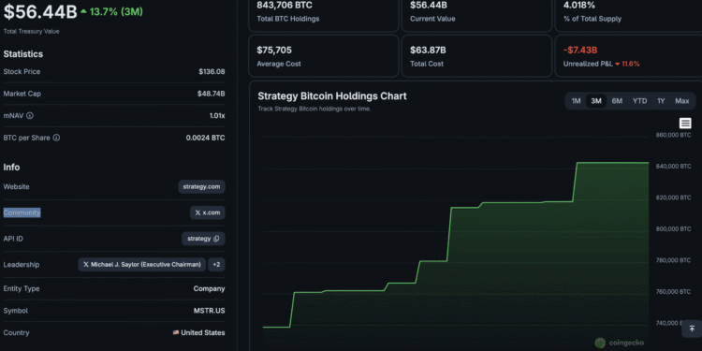Click the Stock Price value $136.08
This screenshot has width=702, height=351.
point(212,72)
